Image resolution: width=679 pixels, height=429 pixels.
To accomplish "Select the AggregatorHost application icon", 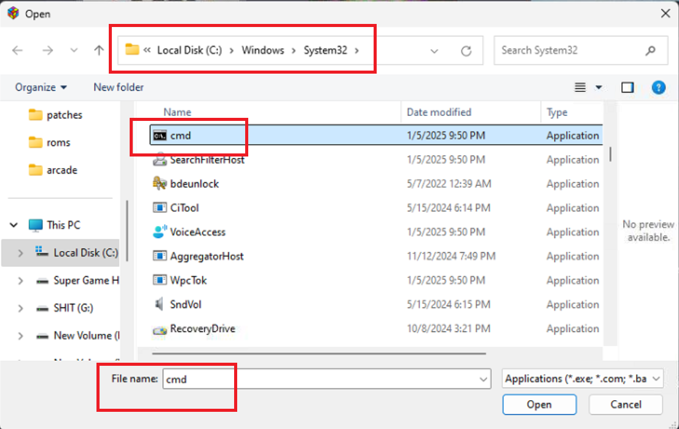I will pos(160,256).
